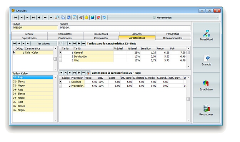The width and height of the screenshot is (240, 142).
Task: Click the C. medio column header
Action: pyautogui.click(x=151, y=78)
